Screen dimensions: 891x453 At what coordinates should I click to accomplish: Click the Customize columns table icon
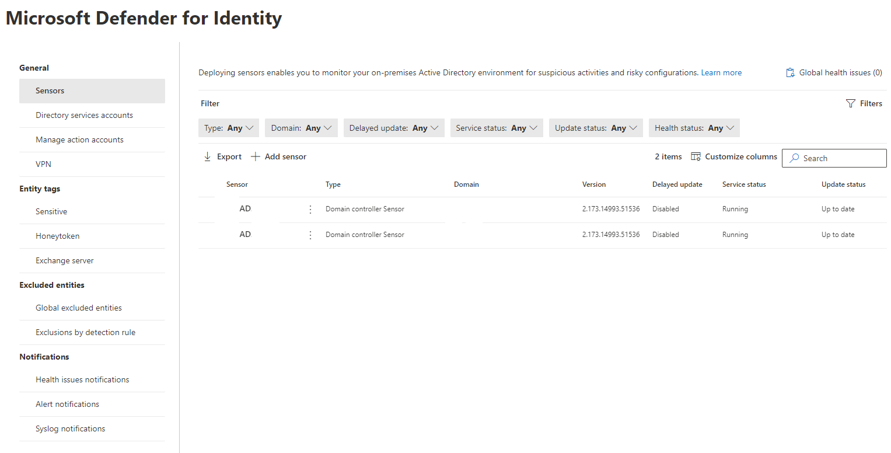coord(696,156)
